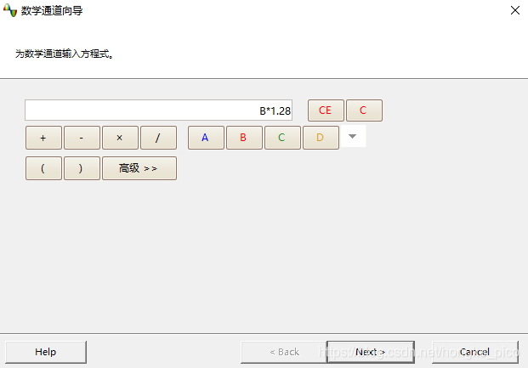Cancel the math channel wizard
Screen dimensions: 528x368
tap(474, 352)
